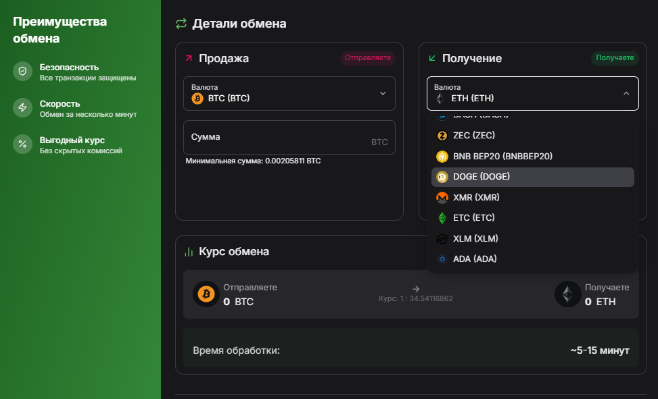Screen dimensions: 658x399
Task: Click the security shield icon
Action: point(23,72)
